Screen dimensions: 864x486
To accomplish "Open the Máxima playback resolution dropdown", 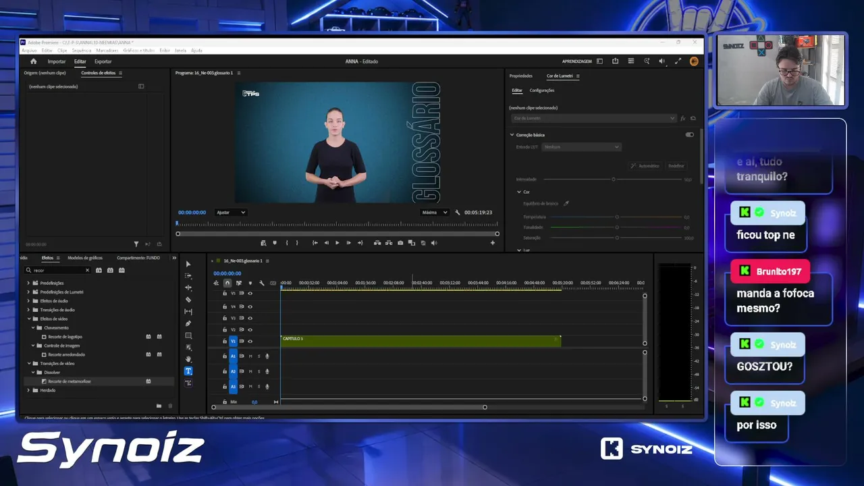I will pyautogui.click(x=434, y=213).
